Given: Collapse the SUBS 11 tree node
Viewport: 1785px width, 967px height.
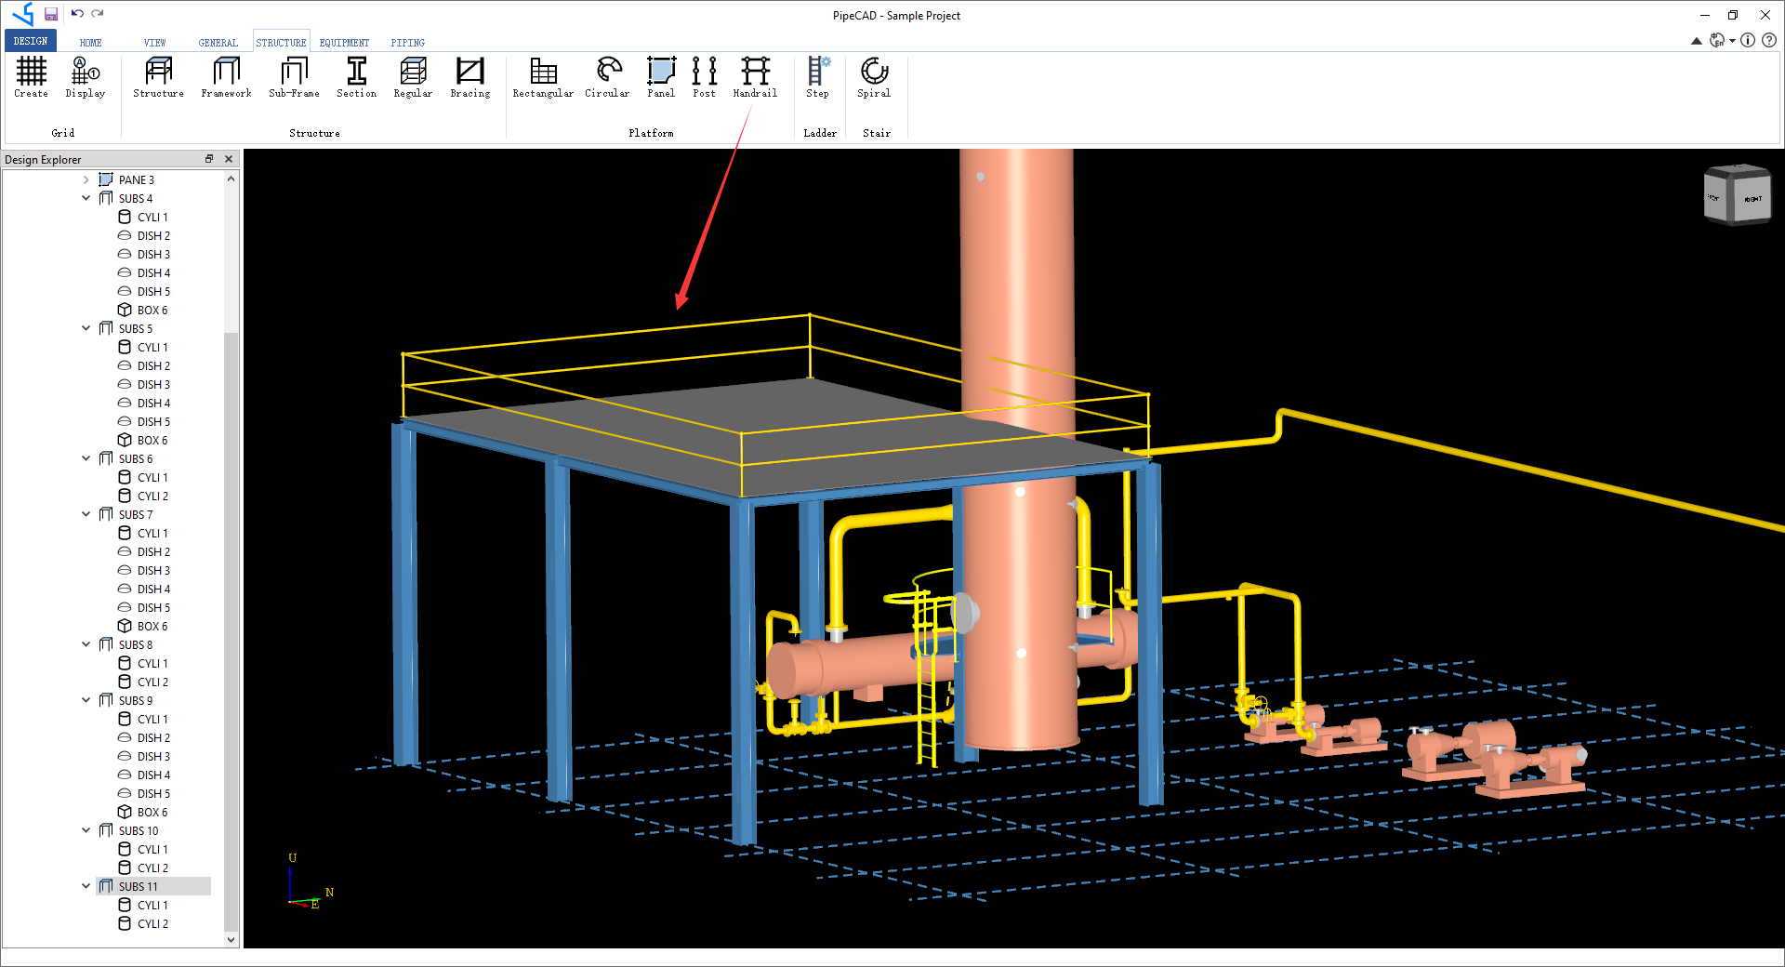Looking at the screenshot, I should tap(86, 886).
